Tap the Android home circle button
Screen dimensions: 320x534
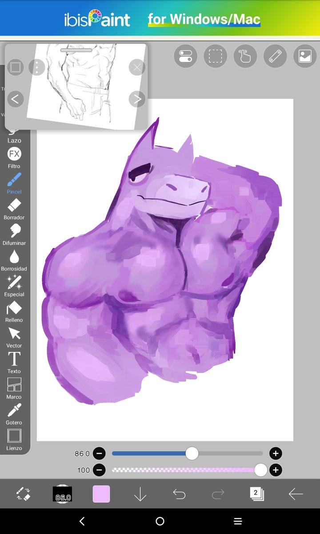tap(160, 521)
